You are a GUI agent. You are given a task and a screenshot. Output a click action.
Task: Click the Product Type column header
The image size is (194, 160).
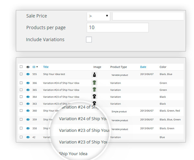pos(119,67)
